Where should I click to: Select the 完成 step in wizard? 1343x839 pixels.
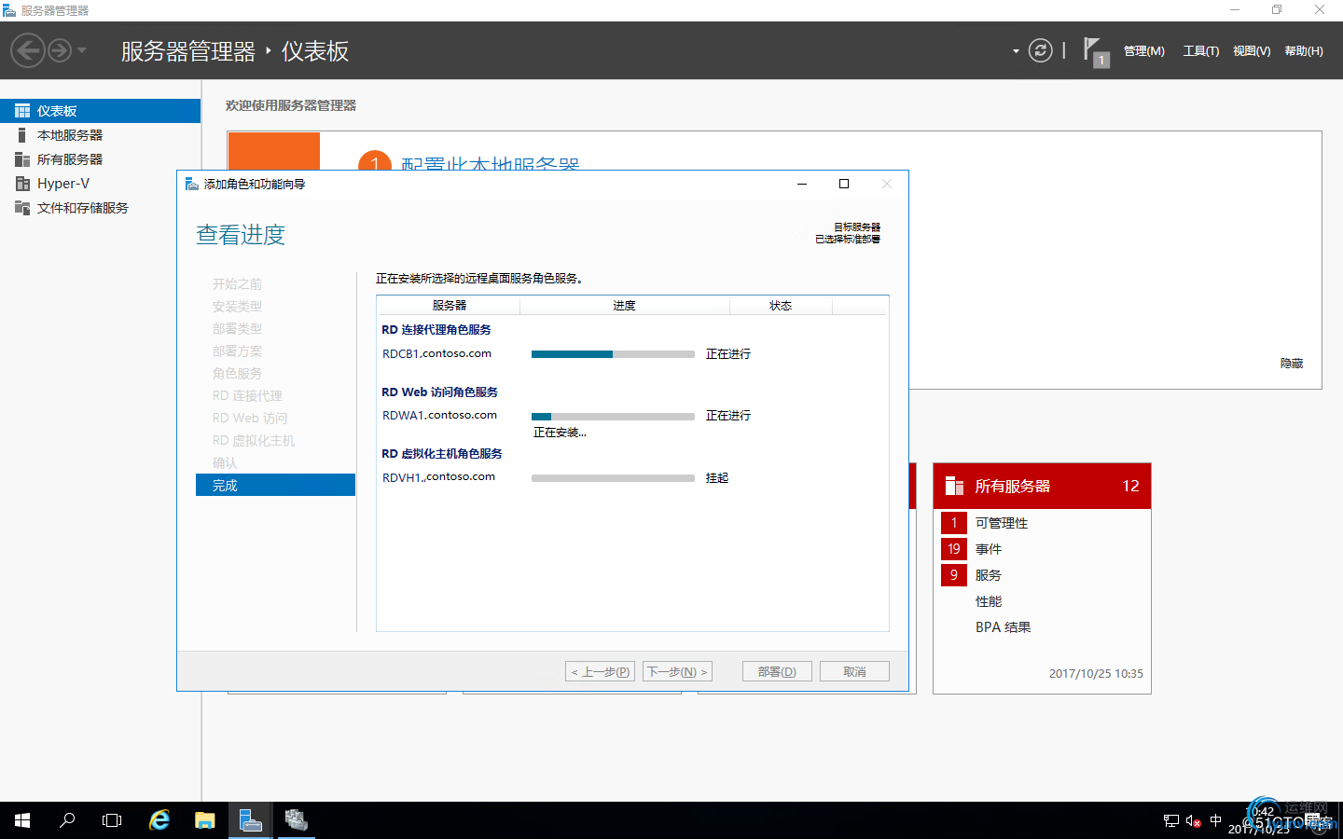coord(275,485)
